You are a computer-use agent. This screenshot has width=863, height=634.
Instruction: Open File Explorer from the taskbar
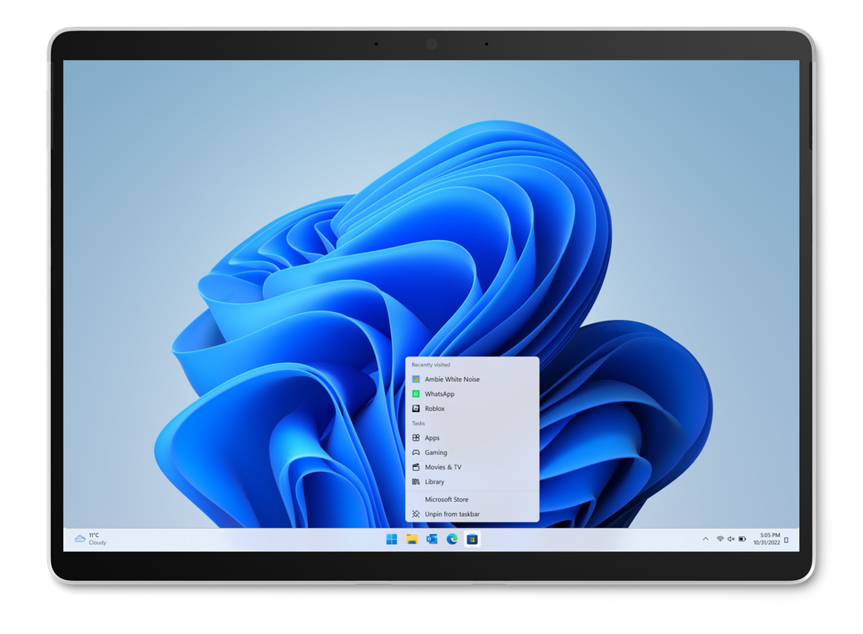(412, 539)
